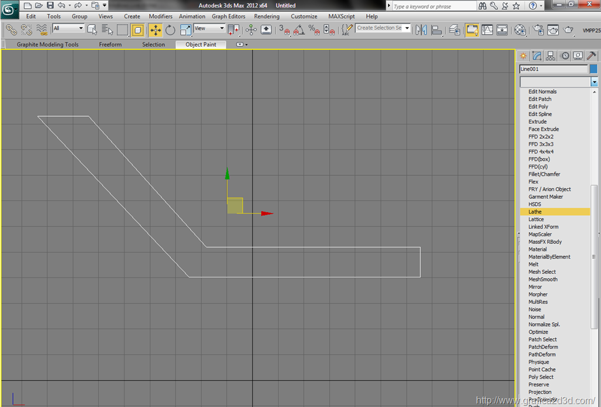
Task: Expand the Quick Access Toolbar customize arrow
Action: [104, 5]
